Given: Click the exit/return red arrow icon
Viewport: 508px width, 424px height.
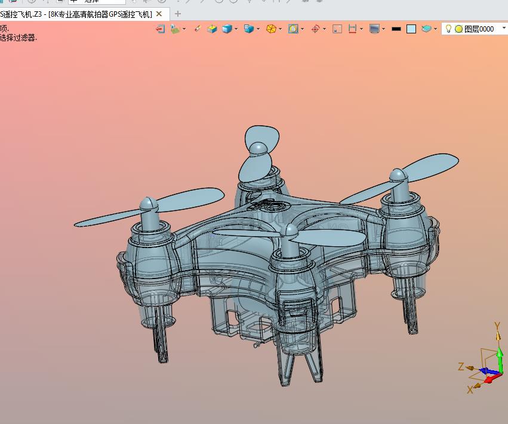Looking at the screenshot, I should coord(161,29).
